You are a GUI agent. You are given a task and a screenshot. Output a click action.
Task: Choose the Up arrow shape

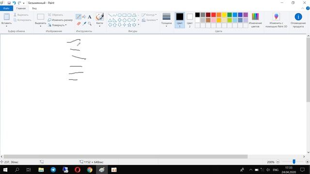[x=115, y=25]
